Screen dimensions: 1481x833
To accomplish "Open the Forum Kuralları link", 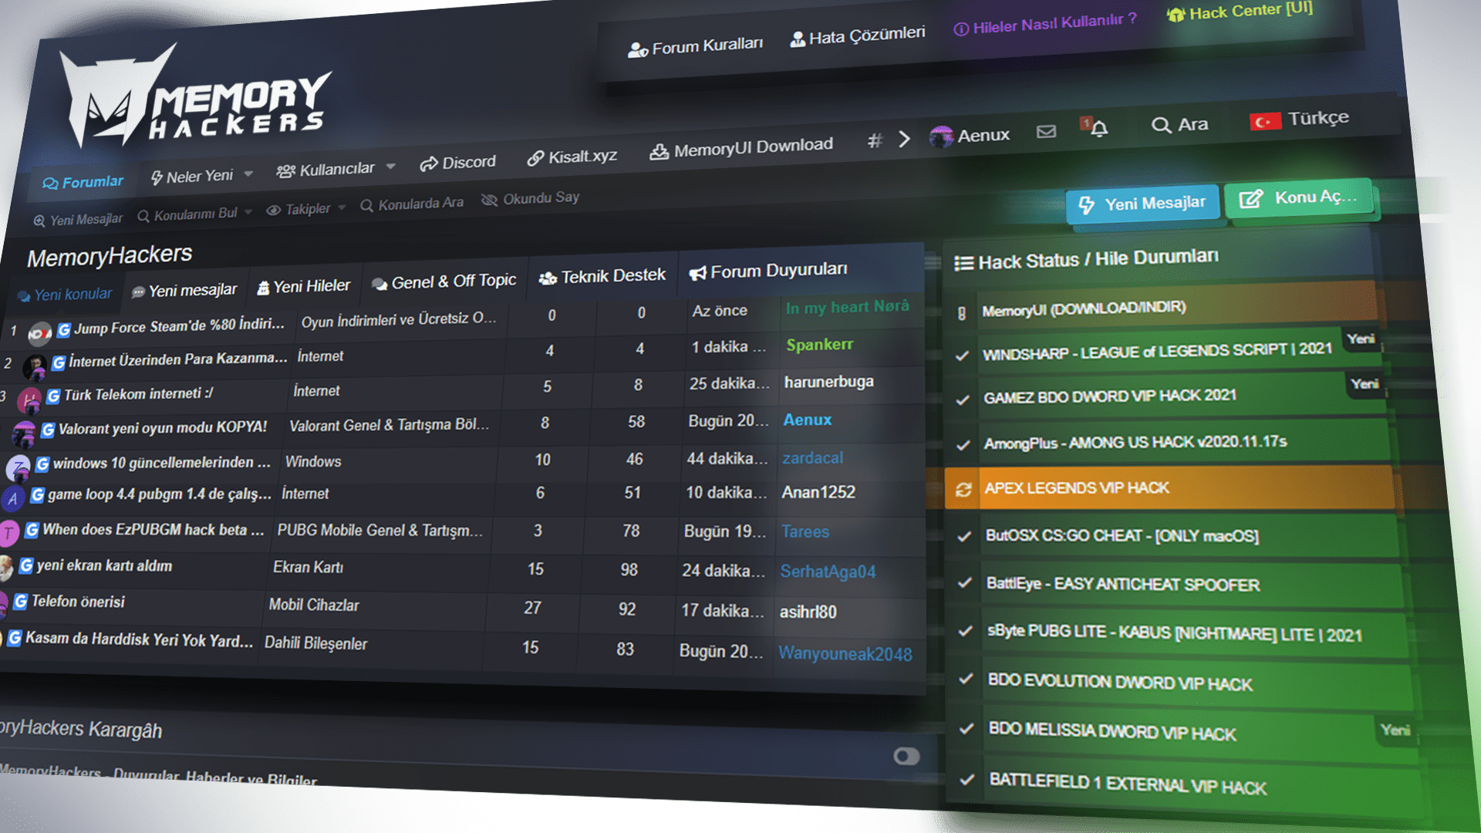I will [x=695, y=47].
